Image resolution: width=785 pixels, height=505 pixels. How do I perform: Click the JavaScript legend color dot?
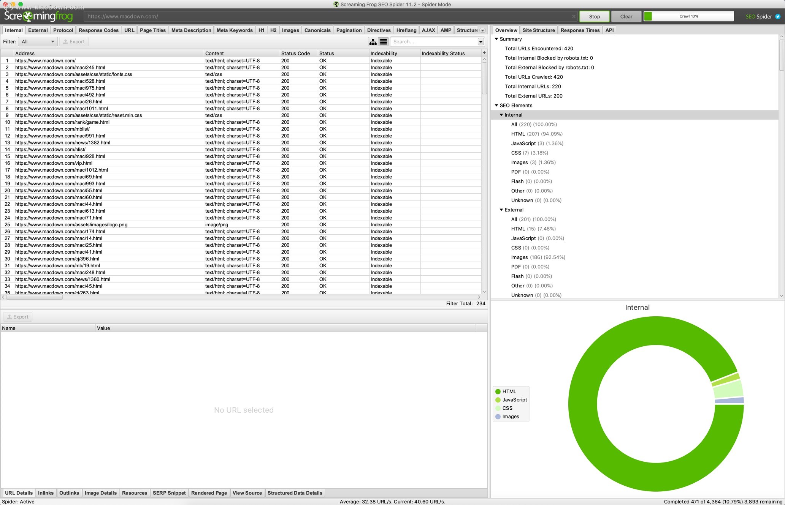click(x=498, y=400)
